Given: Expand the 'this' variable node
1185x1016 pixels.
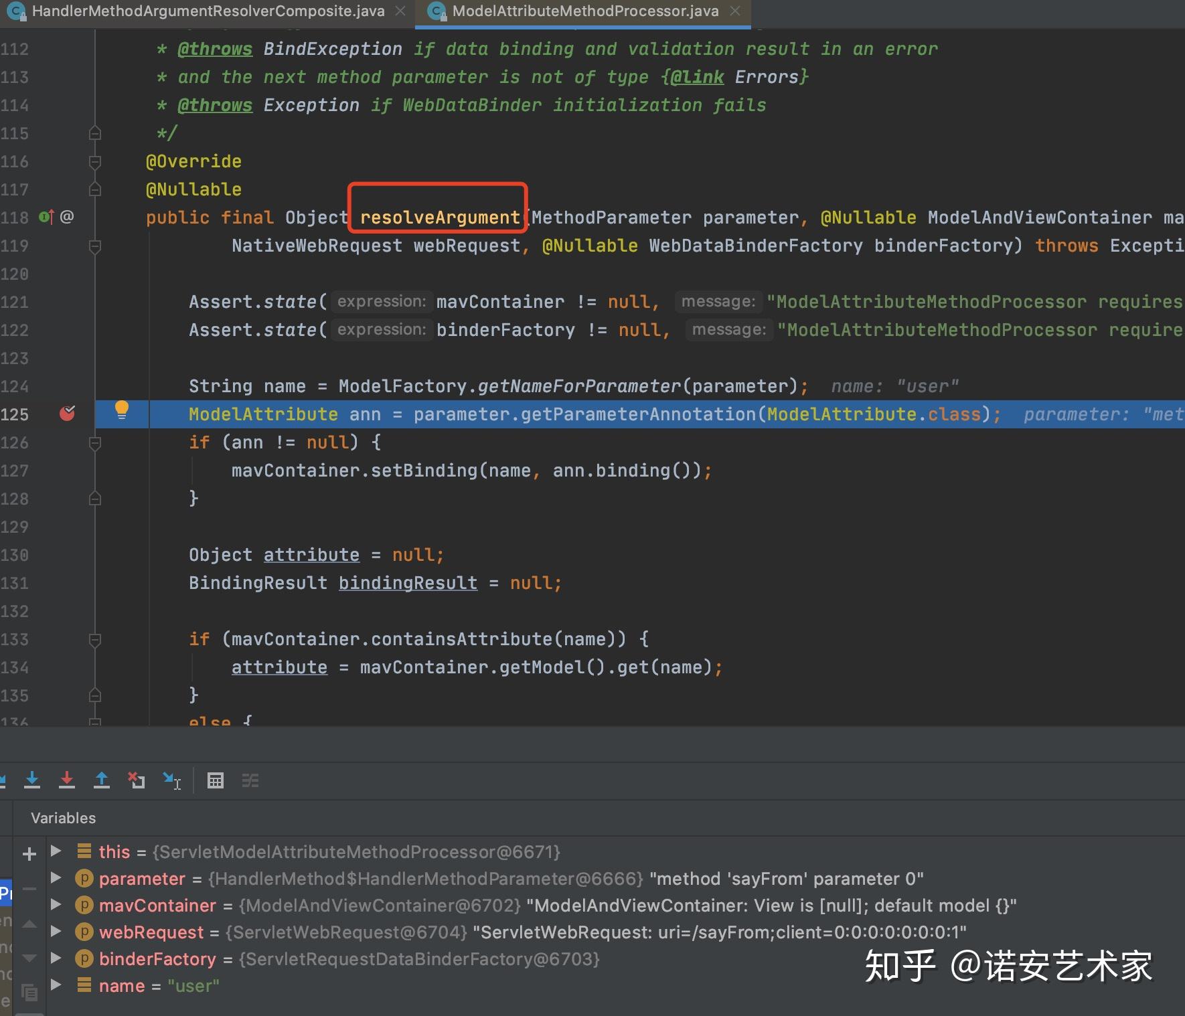Looking at the screenshot, I should (x=56, y=851).
